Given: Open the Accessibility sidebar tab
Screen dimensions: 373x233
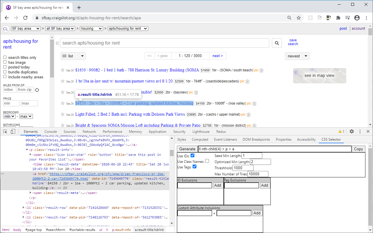Looking at the screenshot, I should [x=306, y=140].
